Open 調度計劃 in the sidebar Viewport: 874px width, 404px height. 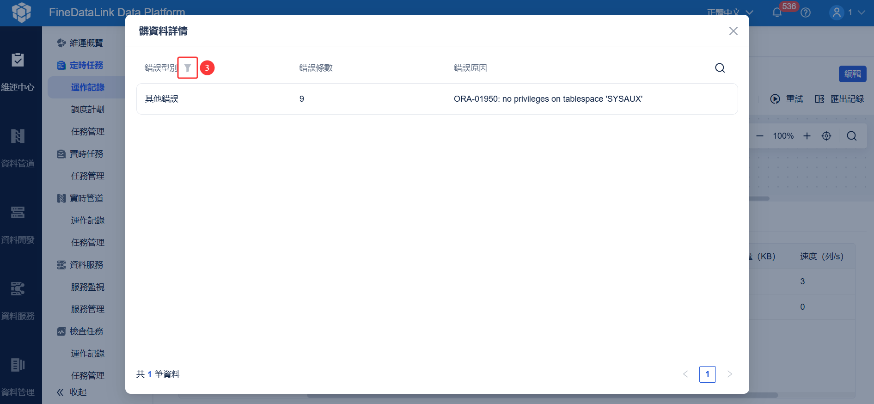coord(88,110)
